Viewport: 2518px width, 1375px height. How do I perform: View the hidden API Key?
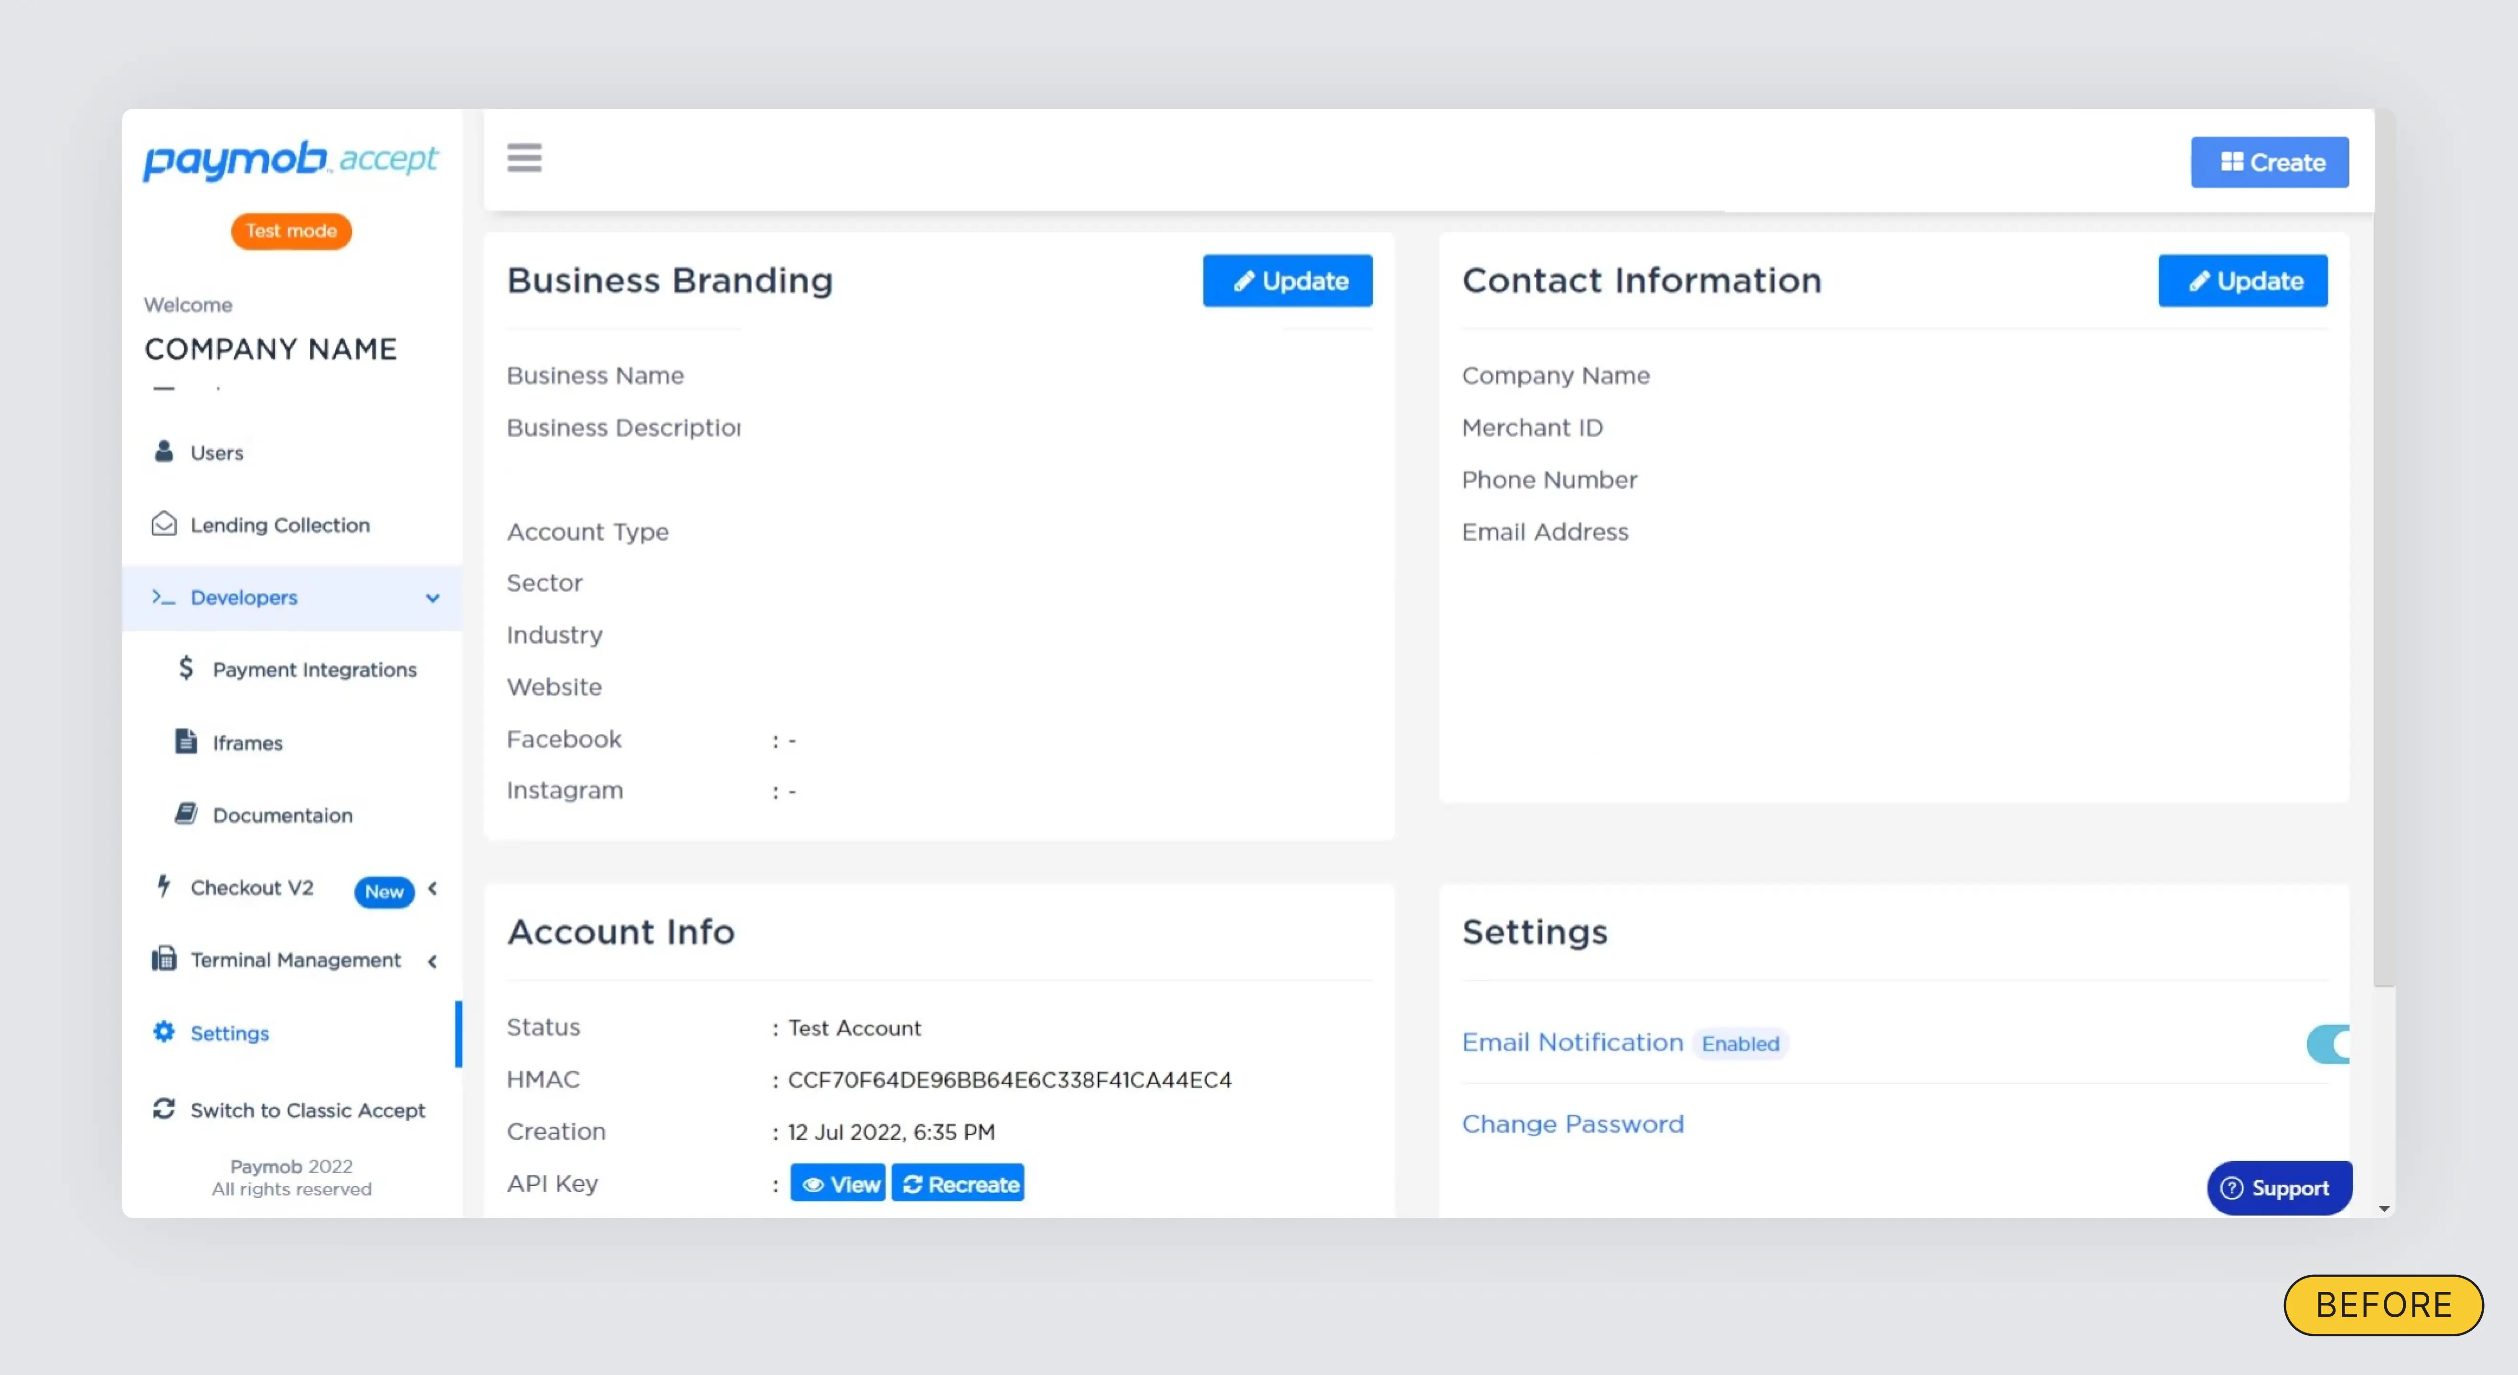pos(838,1184)
